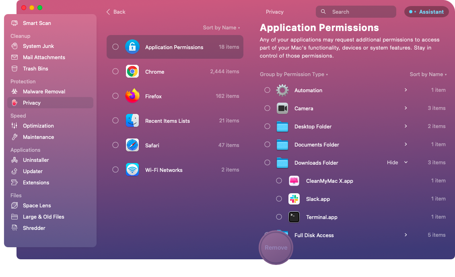The width and height of the screenshot is (455, 277).
Task: Click the Automation gear icon
Action: [282, 90]
